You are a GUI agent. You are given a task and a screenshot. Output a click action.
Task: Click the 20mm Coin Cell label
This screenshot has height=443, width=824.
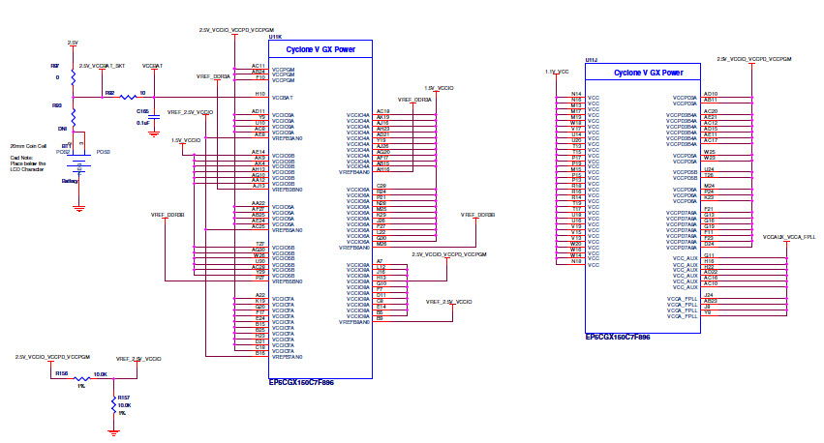(x=28, y=145)
